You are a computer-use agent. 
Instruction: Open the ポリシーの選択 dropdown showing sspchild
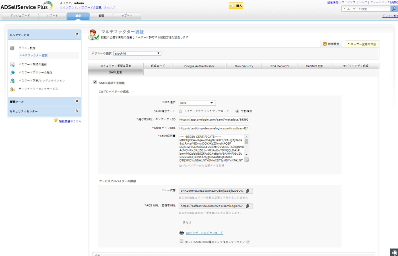tap(137, 53)
